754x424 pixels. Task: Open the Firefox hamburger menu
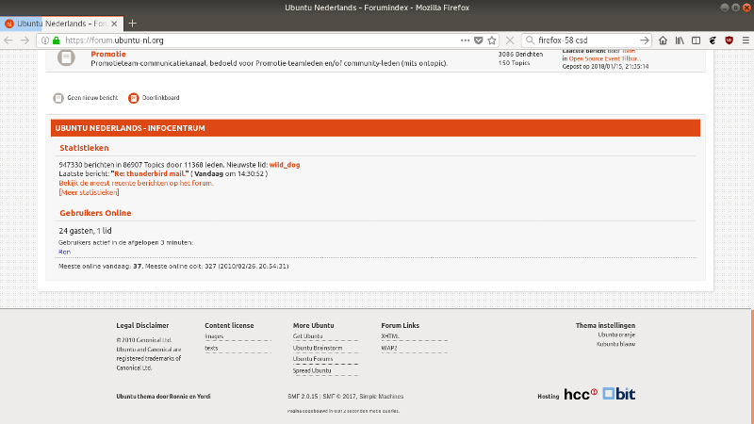[746, 41]
